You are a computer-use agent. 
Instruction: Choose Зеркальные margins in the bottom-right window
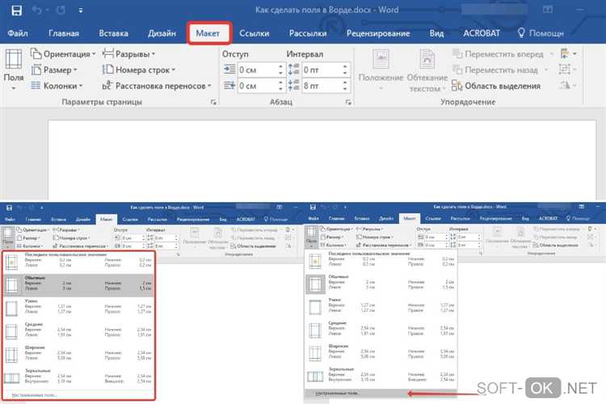point(381,377)
